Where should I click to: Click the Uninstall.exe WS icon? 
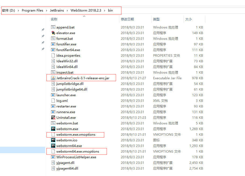tap(53, 117)
